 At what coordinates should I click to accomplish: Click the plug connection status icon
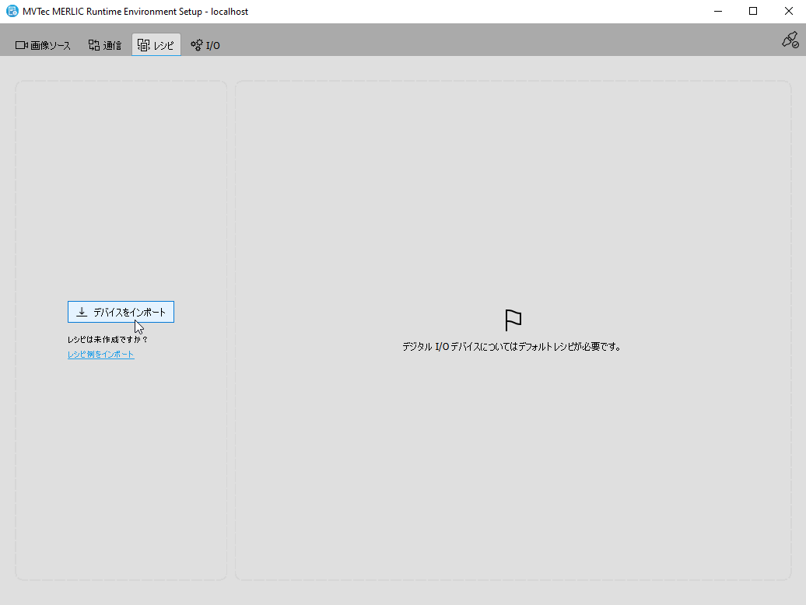[790, 40]
